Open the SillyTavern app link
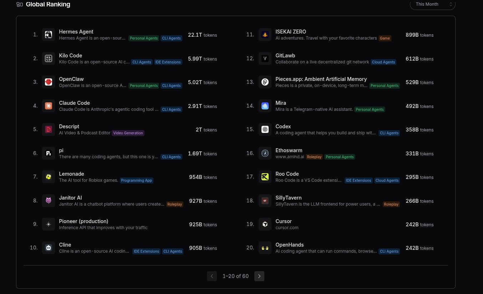This screenshot has width=483, height=294. pyautogui.click(x=289, y=198)
